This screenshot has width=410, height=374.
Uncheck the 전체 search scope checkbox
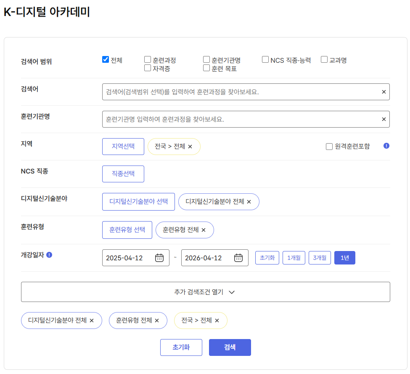106,59
